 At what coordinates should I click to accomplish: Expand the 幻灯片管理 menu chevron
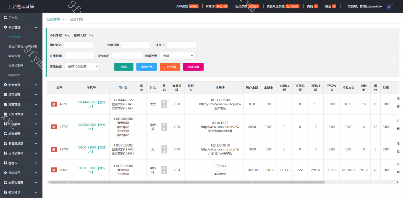(x=36, y=114)
